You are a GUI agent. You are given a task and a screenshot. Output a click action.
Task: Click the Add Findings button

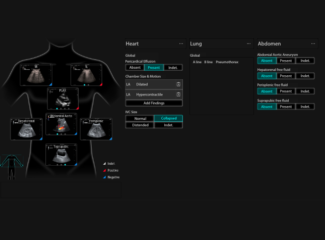click(154, 103)
